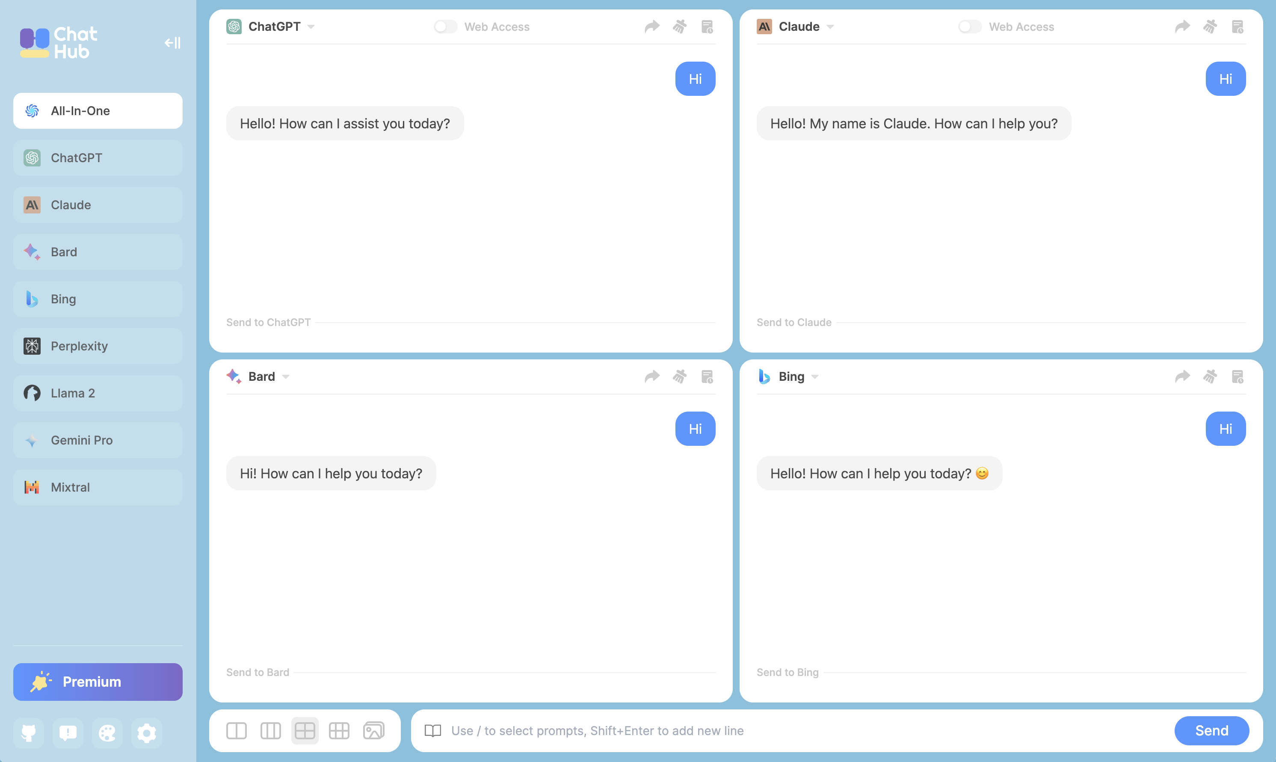Select All-In-One menu item
Image resolution: width=1276 pixels, height=762 pixels.
[x=98, y=111]
